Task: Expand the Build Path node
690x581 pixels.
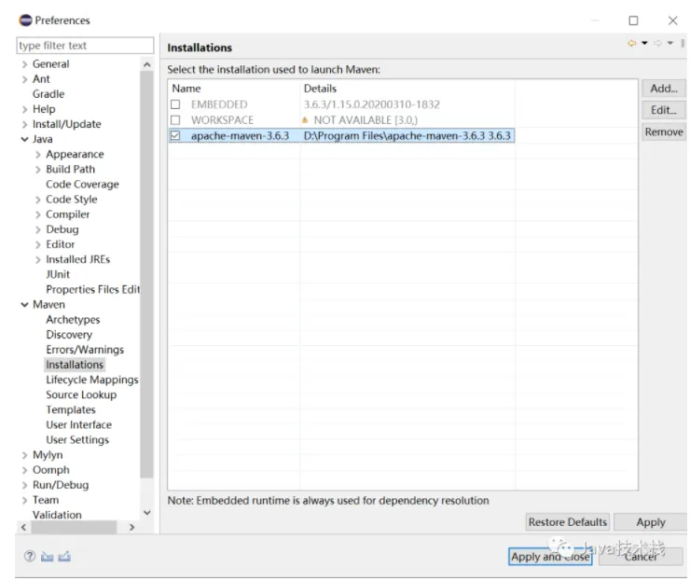Action: [x=38, y=170]
